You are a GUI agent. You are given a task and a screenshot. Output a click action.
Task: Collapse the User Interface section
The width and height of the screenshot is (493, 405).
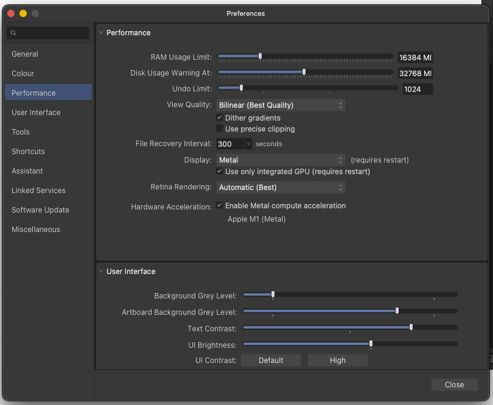(100, 271)
